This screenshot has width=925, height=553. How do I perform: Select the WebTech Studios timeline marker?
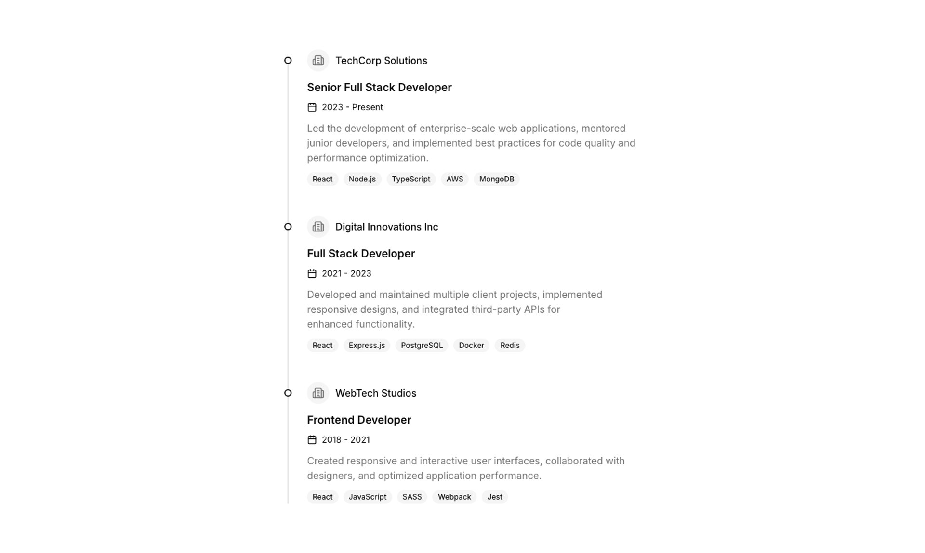288,393
